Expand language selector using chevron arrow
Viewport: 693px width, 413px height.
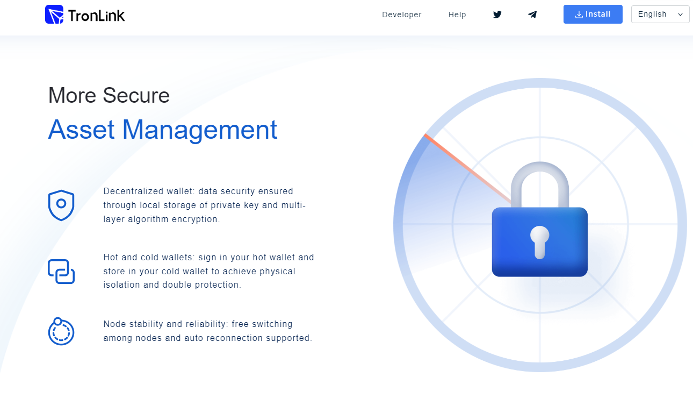point(680,15)
